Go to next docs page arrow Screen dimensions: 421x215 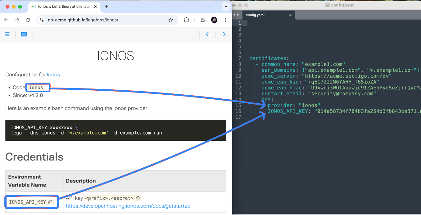coord(224,34)
